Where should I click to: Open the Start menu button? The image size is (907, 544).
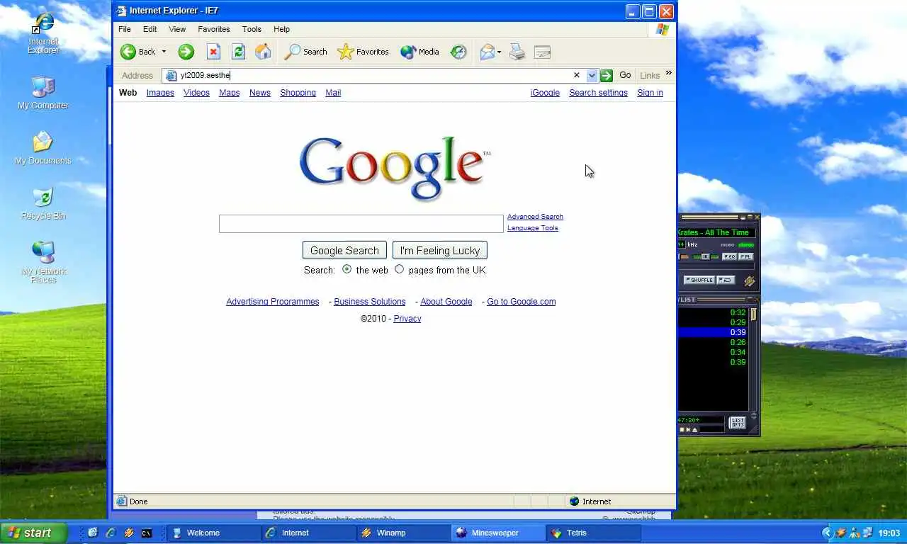pyautogui.click(x=33, y=533)
